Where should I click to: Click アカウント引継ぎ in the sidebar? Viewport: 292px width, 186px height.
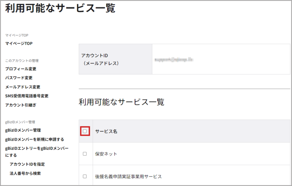click(x=21, y=105)
